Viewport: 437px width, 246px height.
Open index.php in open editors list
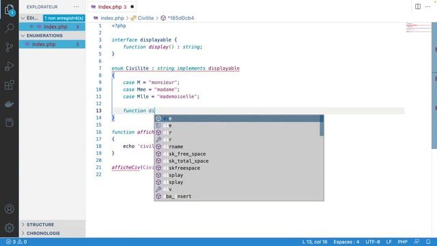(53, 27)
